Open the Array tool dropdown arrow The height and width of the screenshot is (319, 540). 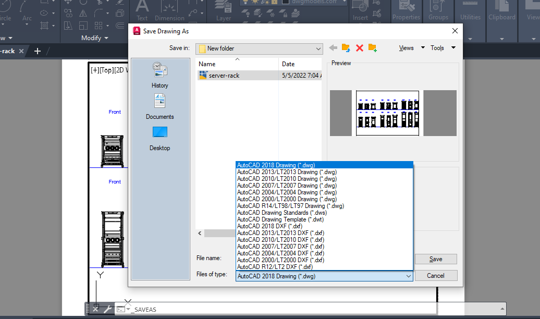coord(107,26)
